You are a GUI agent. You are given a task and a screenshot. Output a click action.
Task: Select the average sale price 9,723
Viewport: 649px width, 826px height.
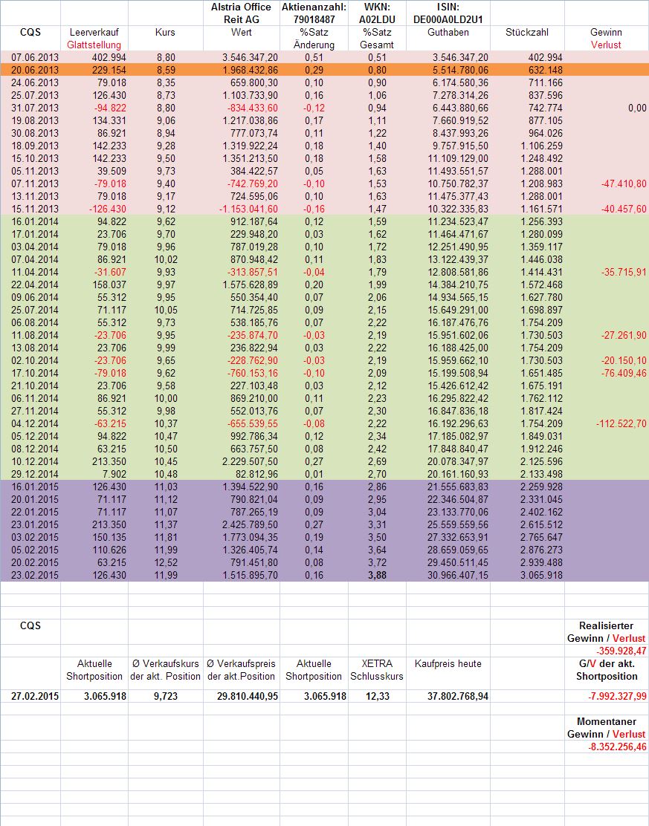[x=165, y=696]
